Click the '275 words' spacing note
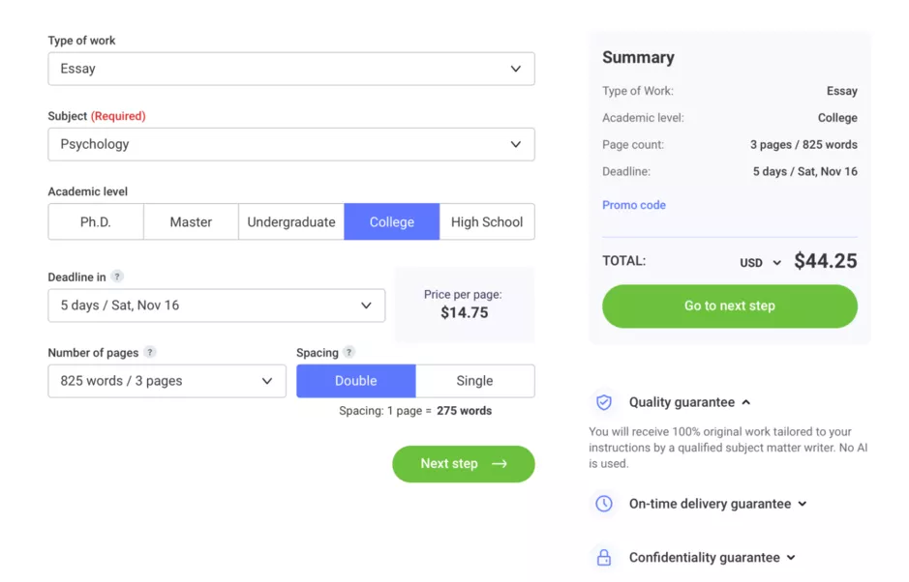This screenshot has height=582, width=909. tap(465, 411)
